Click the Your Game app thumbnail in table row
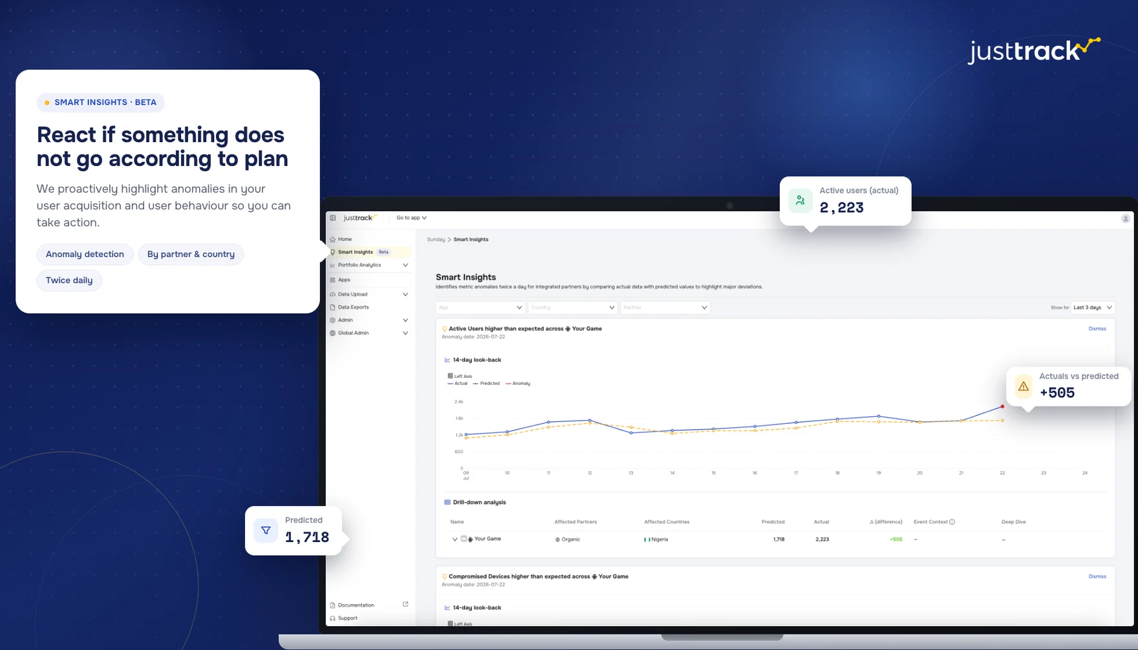 coord(464,538)
